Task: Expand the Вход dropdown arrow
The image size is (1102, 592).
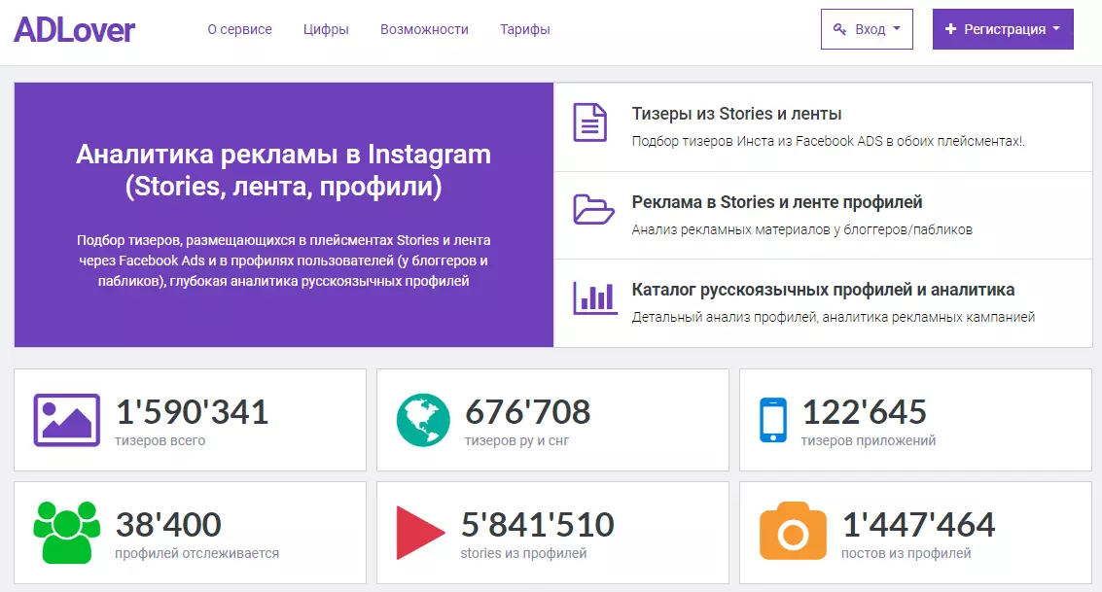Action: coord(897,29)
